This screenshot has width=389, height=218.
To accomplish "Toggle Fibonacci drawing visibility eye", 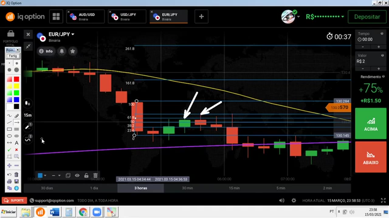I will pyautogui.click(x=77, y=175).
